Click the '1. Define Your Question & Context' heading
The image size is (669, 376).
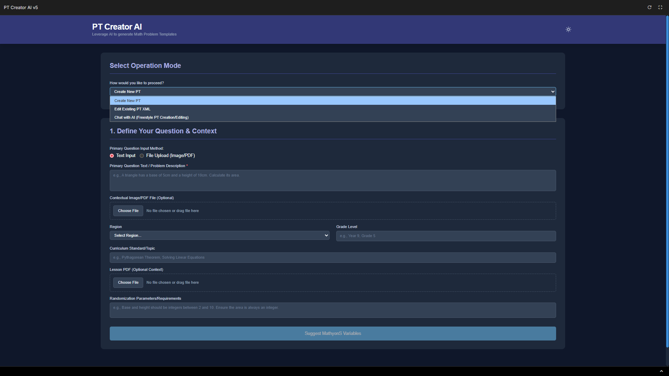(163, 131)
